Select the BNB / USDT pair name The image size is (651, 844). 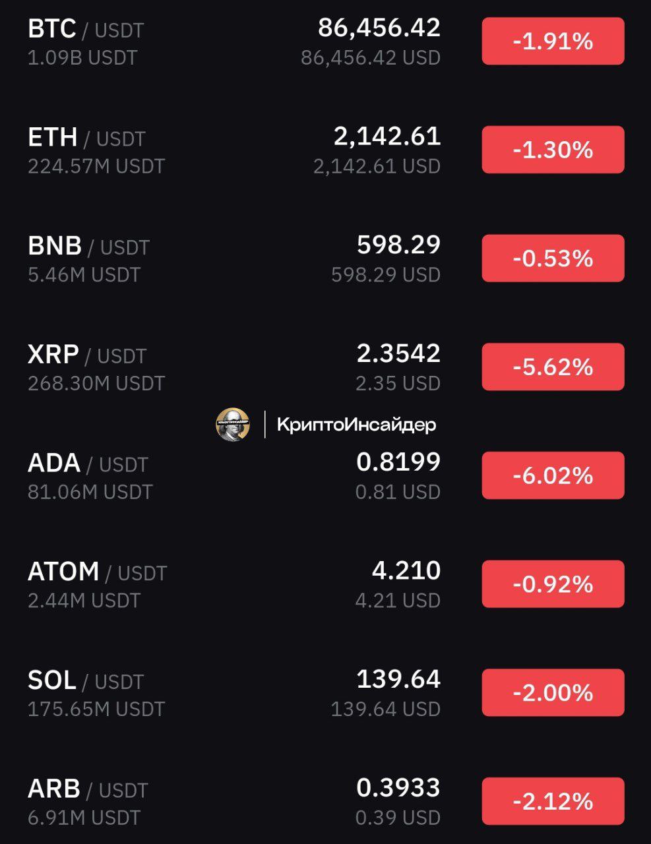coord(88,247)
